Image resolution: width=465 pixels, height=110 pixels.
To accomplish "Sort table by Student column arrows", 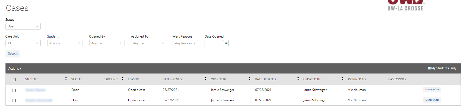I will (66, 79).
